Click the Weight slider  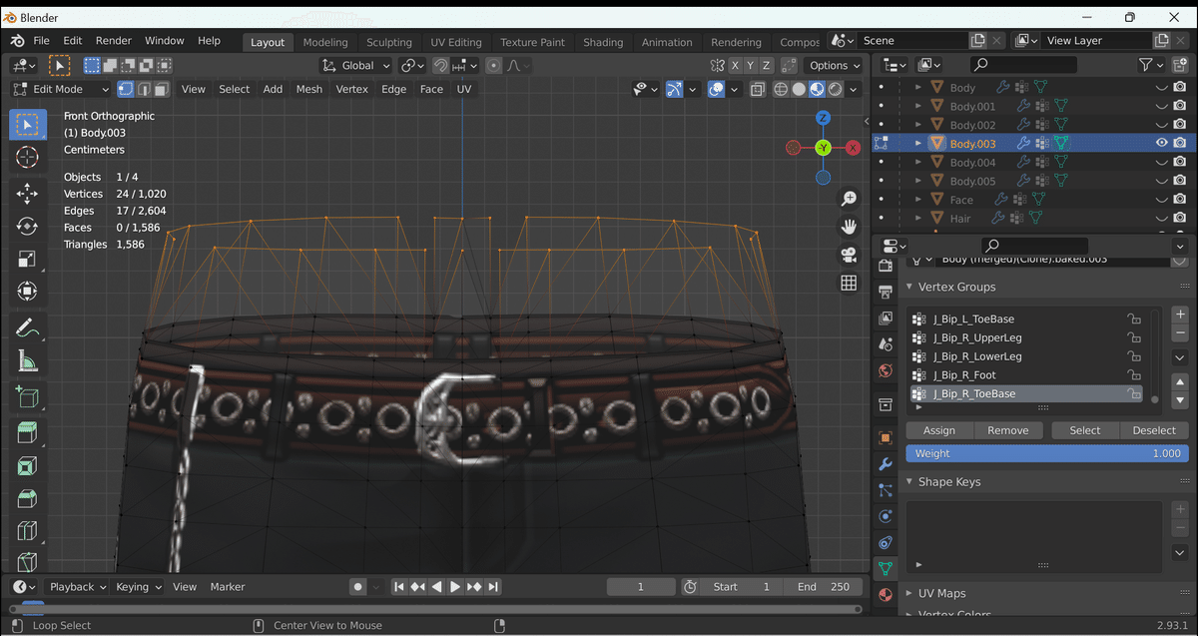(x=1046, y=453)
